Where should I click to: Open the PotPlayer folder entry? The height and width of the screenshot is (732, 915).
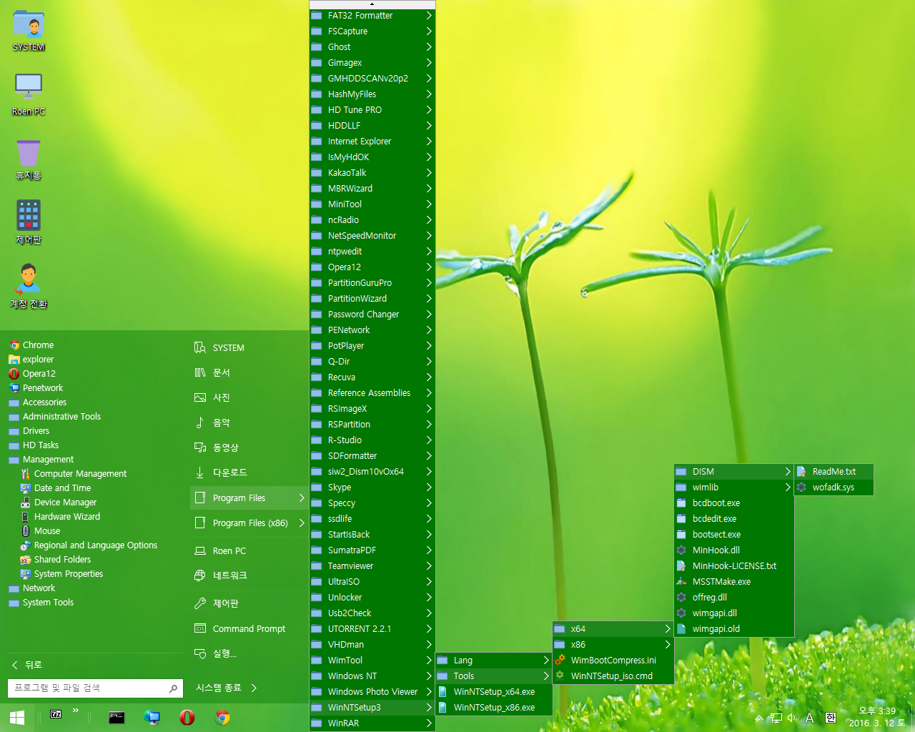(372, 346)
